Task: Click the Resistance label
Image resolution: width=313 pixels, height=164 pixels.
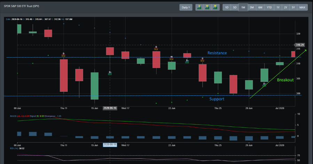Action: point(217,53)
